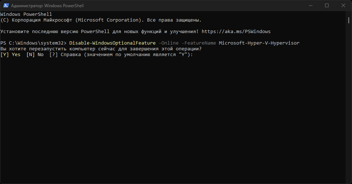Click the PS C:\Windows\system32> prompt

[33, 43]
